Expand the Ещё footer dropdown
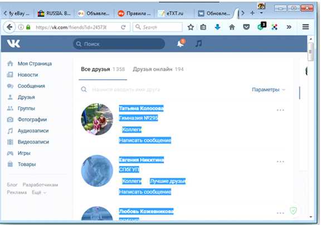This screenshot has height=225, width=321. tap(39, 193)
